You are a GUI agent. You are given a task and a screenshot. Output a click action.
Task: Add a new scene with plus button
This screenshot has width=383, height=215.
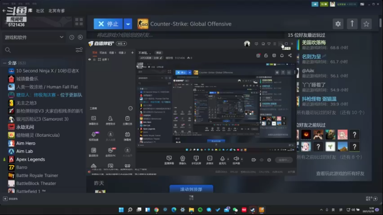click(132, 53)
